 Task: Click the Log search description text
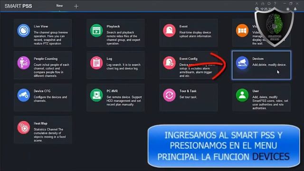click(x=123, y=66)
